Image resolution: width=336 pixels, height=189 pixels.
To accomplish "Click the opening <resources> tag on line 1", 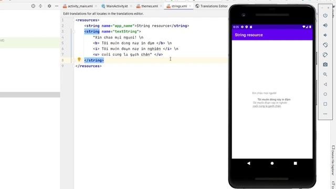I will click(x=88, y=20).
